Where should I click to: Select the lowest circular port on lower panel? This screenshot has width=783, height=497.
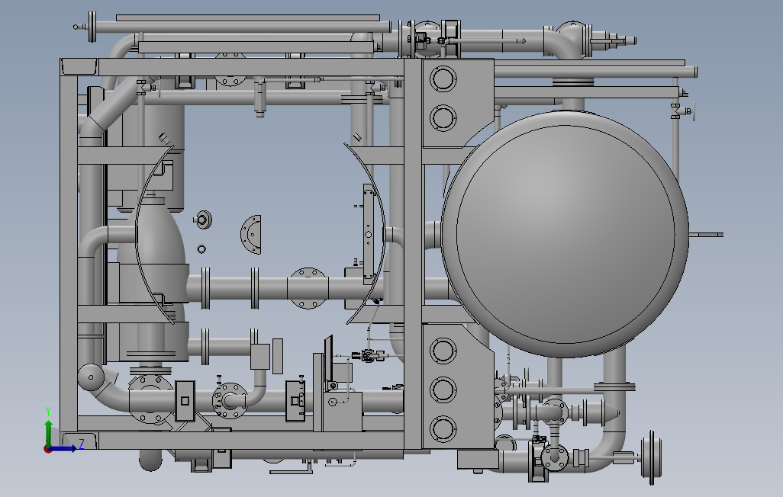(x=443, y=428)
